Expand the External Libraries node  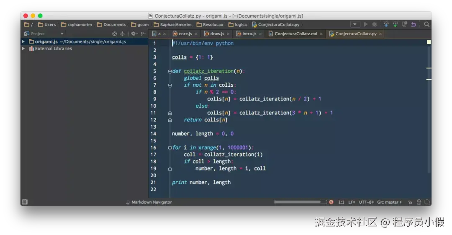click(x=23, y=49)
